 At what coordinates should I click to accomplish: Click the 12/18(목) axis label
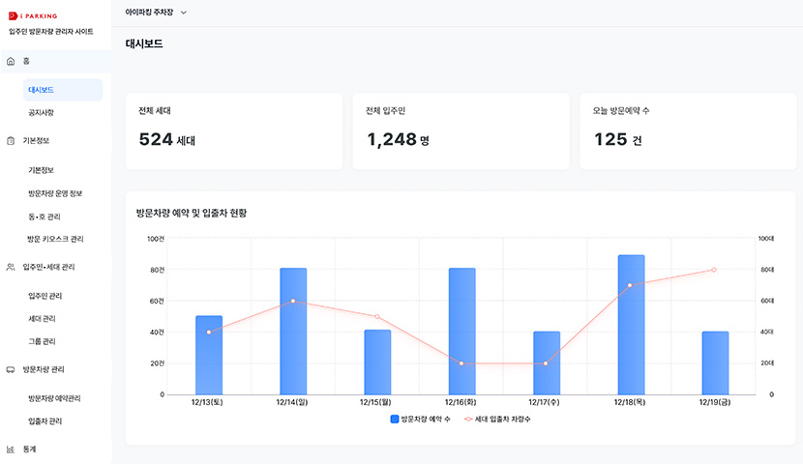click(630, 402)
